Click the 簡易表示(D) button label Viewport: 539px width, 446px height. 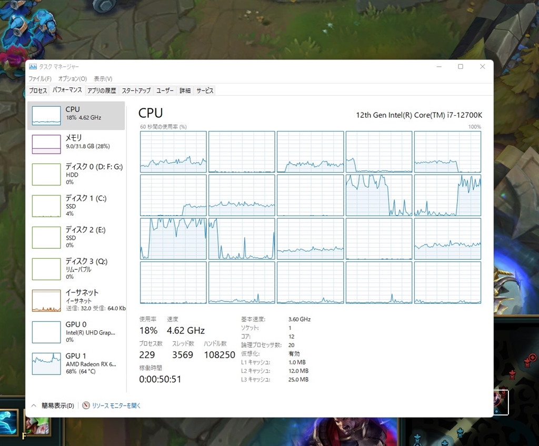(58, 406)
